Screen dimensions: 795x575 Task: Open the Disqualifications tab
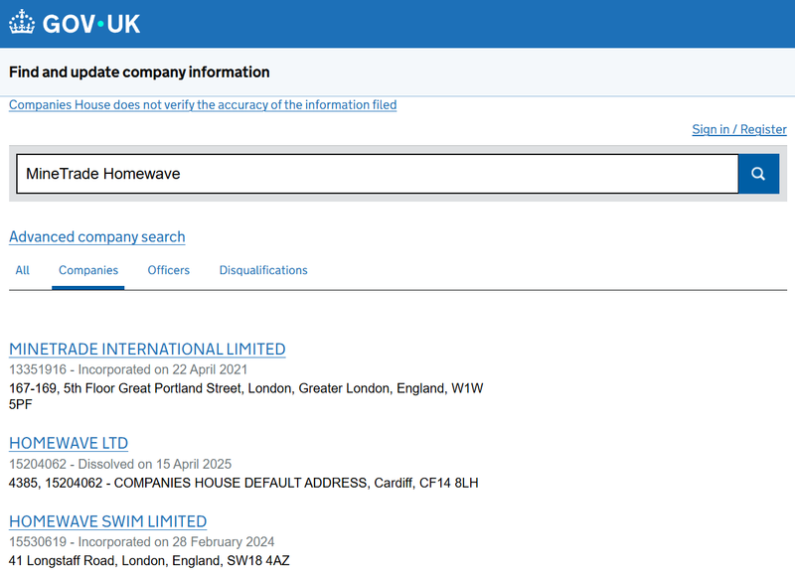pyautogui.click(x=263, y=270)
